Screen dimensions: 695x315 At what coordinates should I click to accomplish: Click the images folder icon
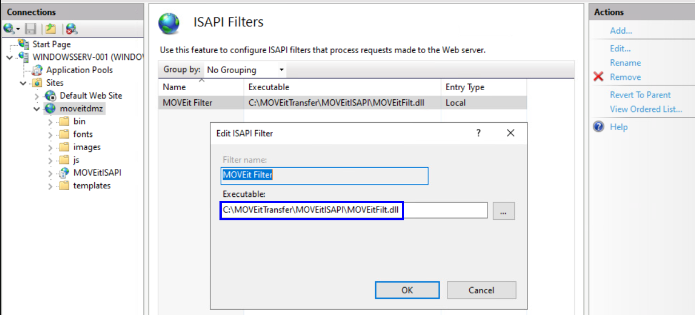(63, 147)
